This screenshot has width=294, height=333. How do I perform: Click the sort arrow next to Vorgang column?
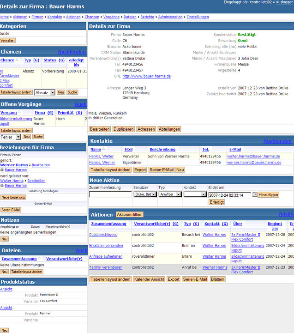point(20,113)
